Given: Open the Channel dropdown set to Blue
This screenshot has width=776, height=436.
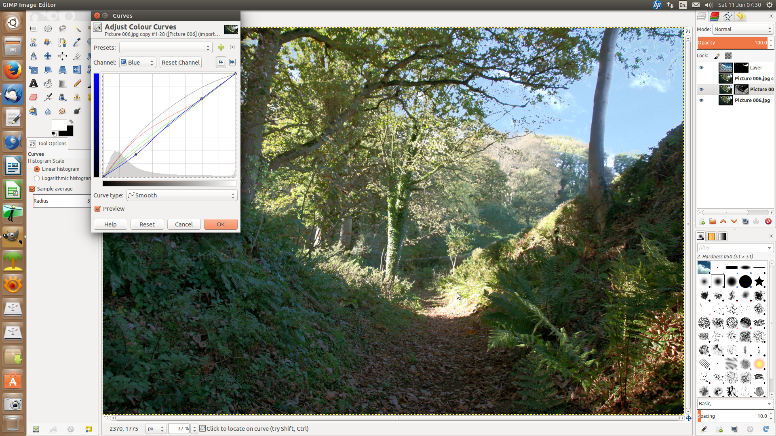Looking at the screenshot, I should [x=138, y=63].
